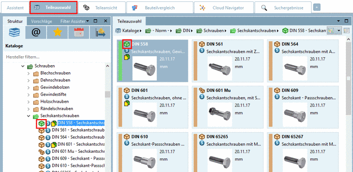This screenshot has width=353, height=172.
Task: Switch to the Filter Assistent panel tab
Action: pyautogui.click(x=72, y=21)
